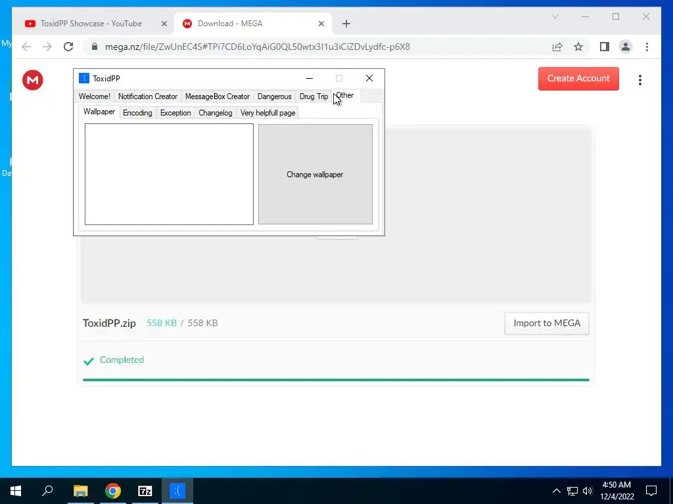The height and width of the screenshot is (504, 673).
Task: Close the ToxidPP Showcase YouTube tab
Action: [x=164, y=24]
